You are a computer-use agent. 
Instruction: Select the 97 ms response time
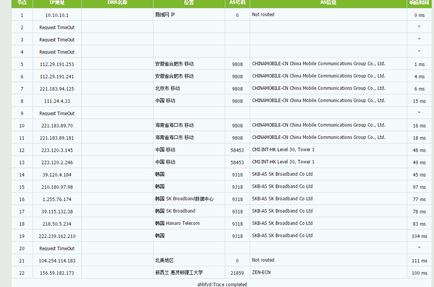tap(419, 187)
